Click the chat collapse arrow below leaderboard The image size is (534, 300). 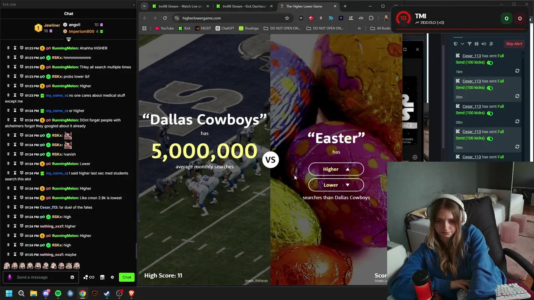(x=68, y=39)
